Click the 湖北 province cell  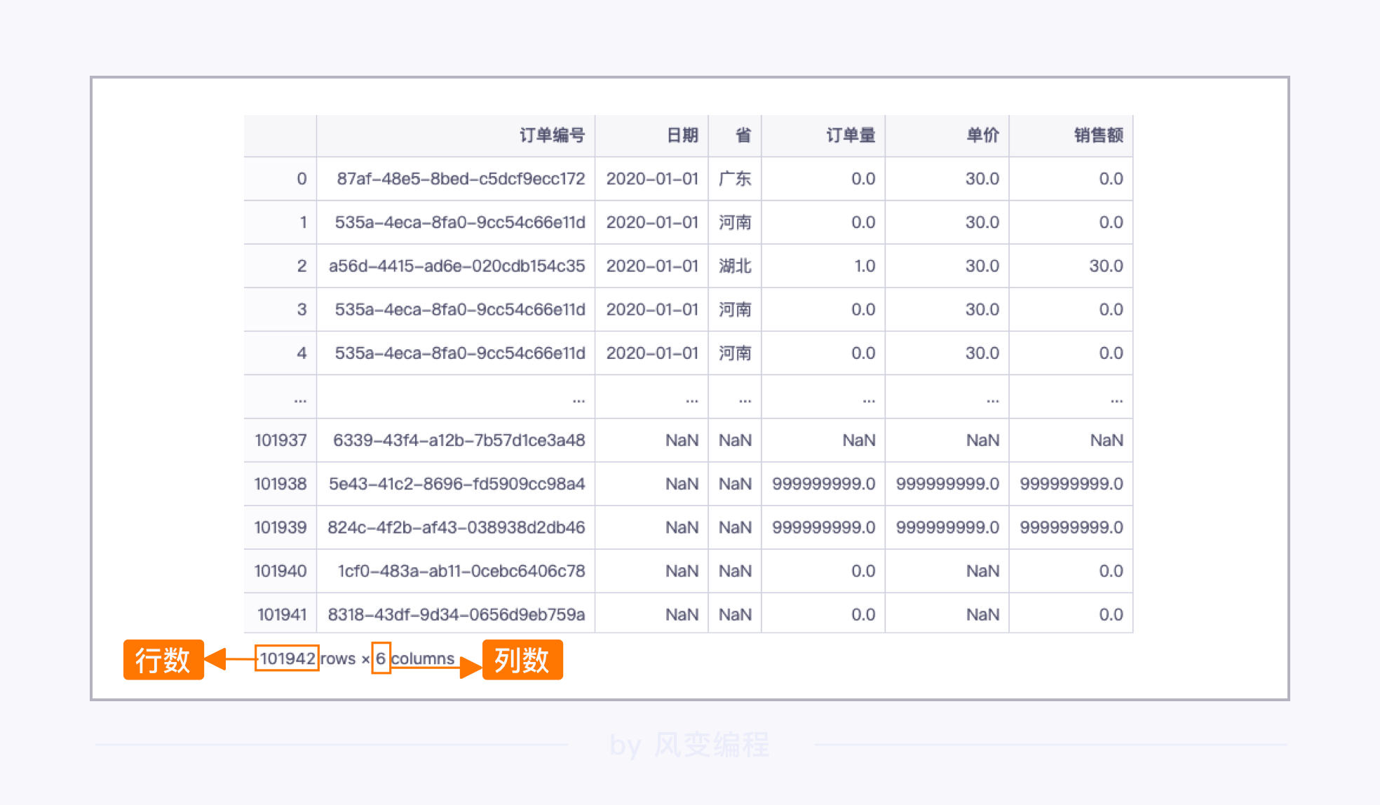[734, 266]
